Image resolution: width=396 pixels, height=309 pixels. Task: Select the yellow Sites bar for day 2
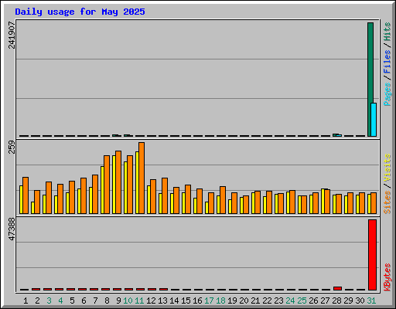coord(32,208)
